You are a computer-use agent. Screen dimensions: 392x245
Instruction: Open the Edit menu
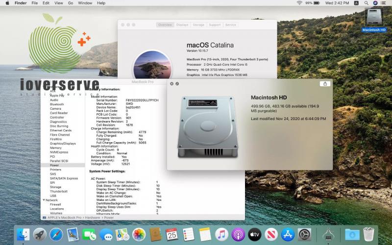(x=46, y=3)
